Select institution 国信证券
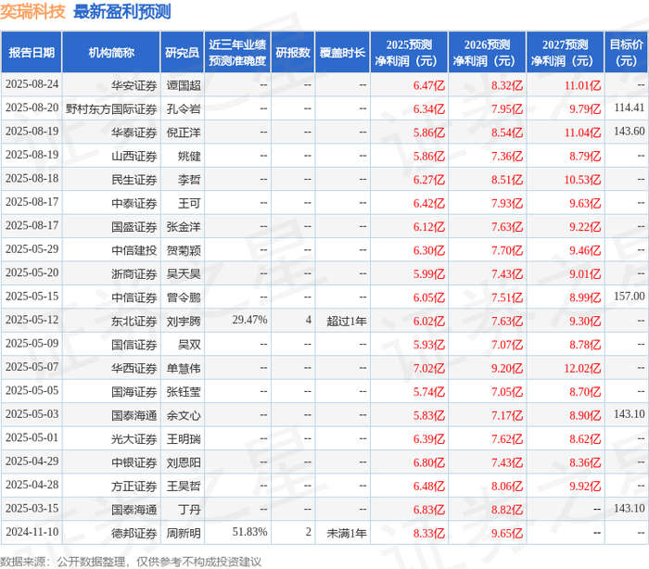 [134, 345]
